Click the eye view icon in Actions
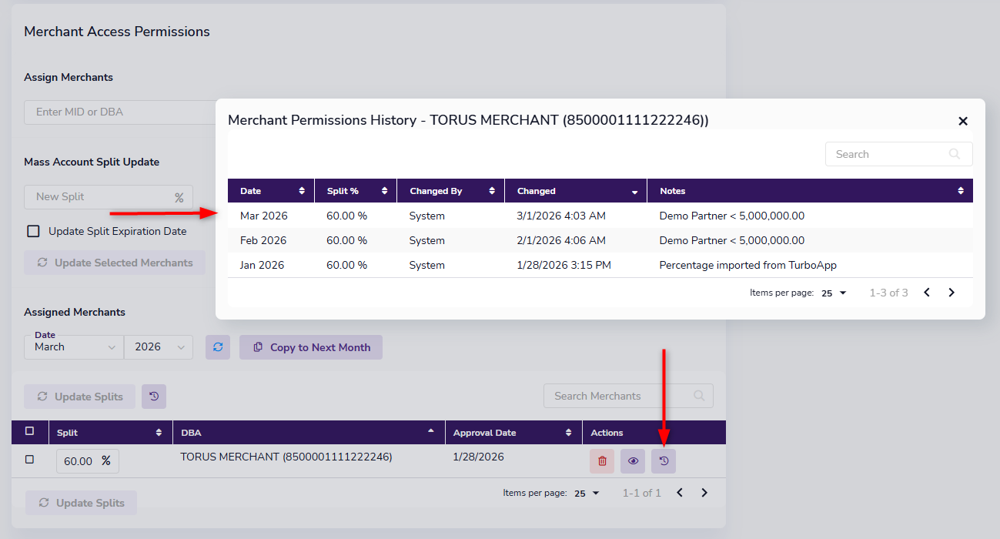 click(x=633, y=461)
